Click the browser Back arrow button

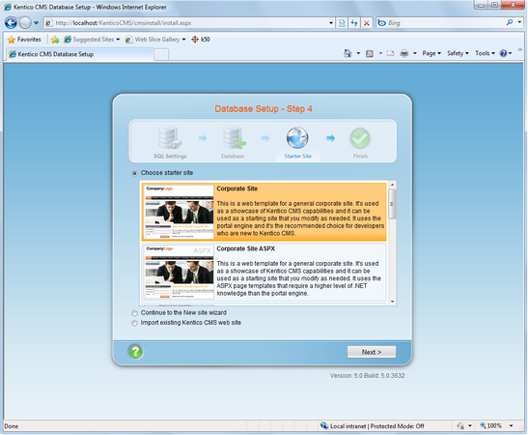tap(11, 23)
